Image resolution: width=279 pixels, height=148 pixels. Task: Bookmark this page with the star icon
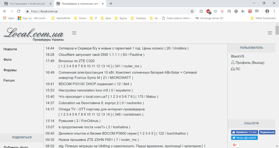pyautogui.click(x=192, y=11)
